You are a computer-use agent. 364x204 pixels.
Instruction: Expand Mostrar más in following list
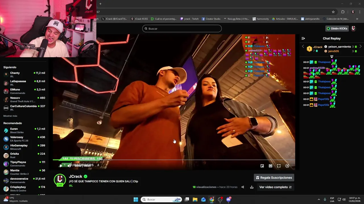pos(10,116)
